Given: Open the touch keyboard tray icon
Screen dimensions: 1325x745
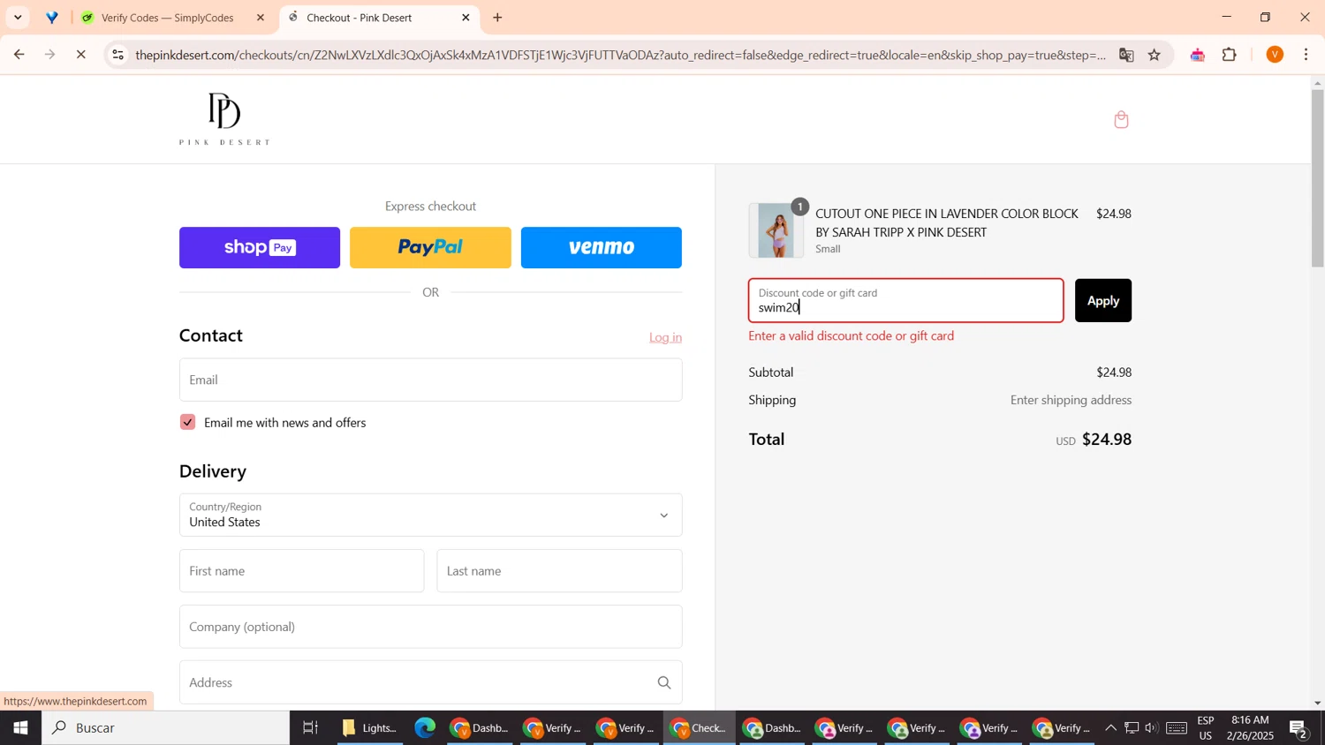Looking at the screenshot, I should point(1177,728).
